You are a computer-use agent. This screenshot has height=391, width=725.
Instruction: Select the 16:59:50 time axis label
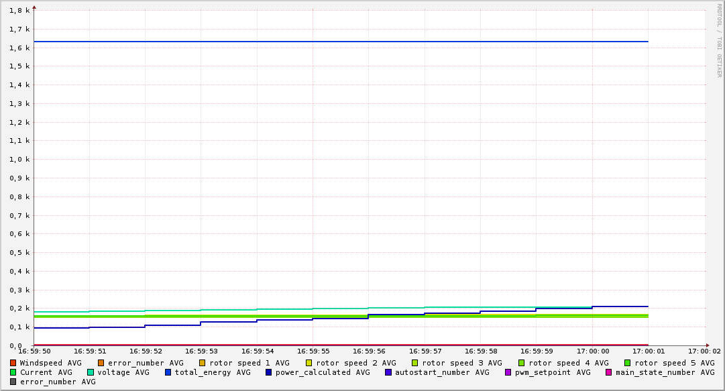[x=34, y=351]
